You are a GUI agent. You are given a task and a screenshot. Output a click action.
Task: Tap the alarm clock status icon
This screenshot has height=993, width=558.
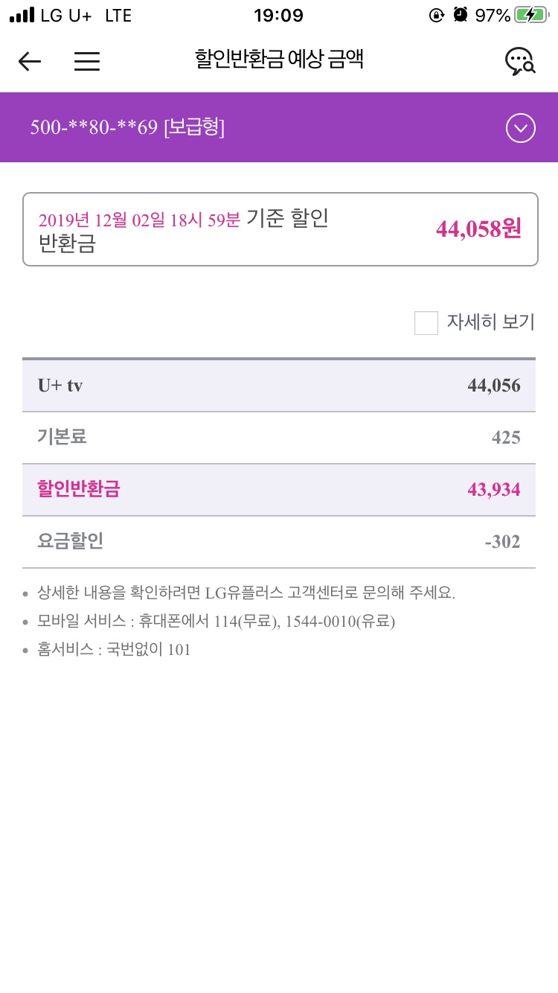[461, 15]
